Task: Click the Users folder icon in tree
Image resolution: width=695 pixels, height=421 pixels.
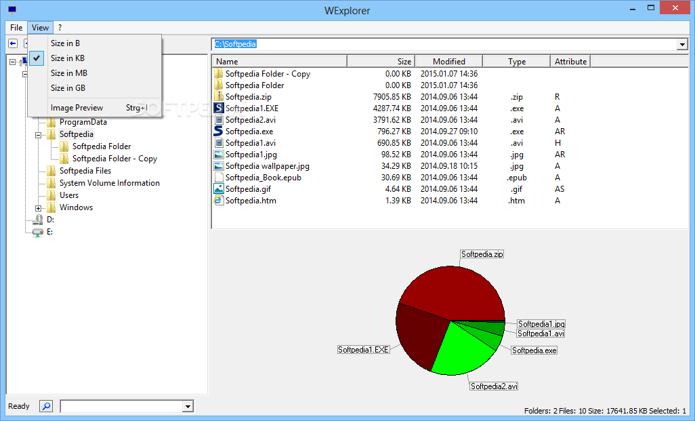Action: tap(51, 195)
